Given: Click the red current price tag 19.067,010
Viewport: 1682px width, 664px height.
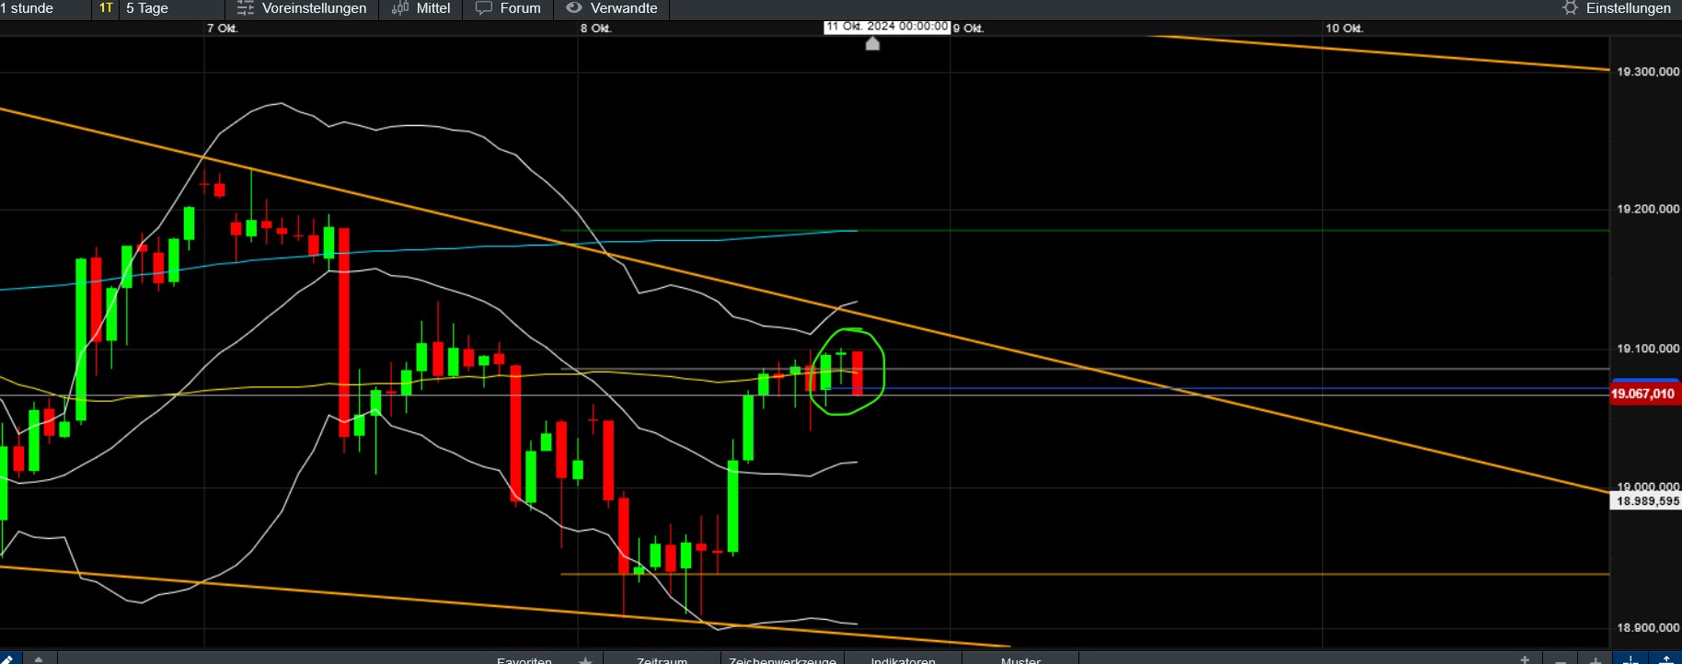Looking at the screenshot, I should 1644,394.
